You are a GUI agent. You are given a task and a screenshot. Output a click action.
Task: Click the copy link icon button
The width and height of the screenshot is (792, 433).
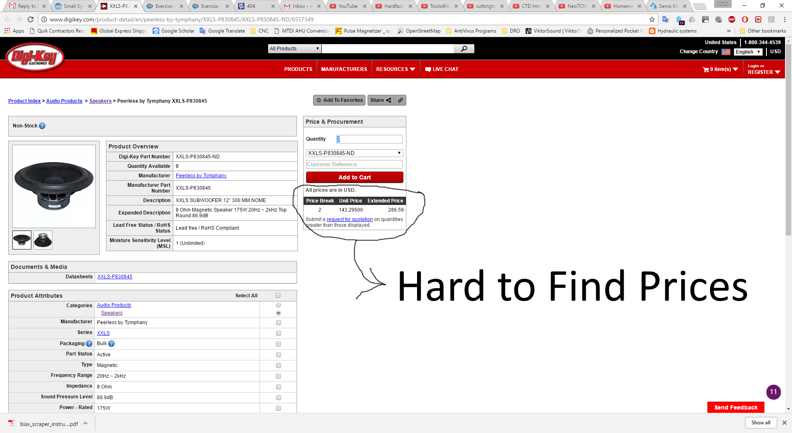401,100
